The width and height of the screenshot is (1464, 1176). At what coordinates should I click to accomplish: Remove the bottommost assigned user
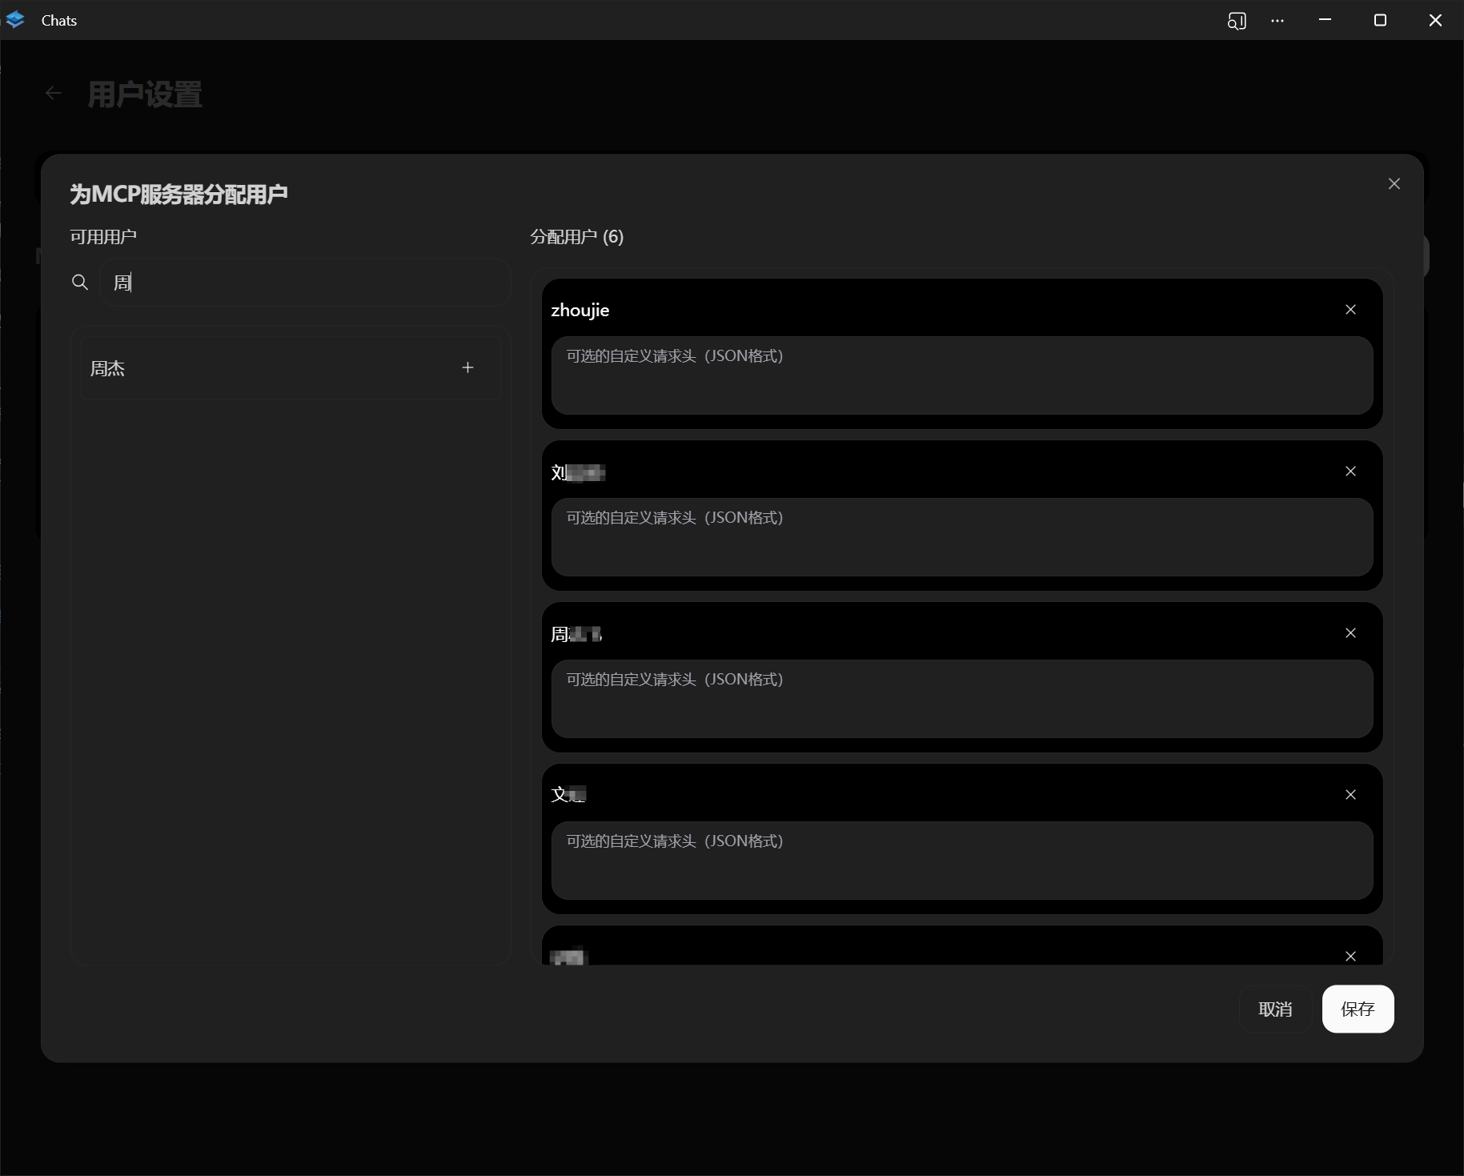(1351, 956)
